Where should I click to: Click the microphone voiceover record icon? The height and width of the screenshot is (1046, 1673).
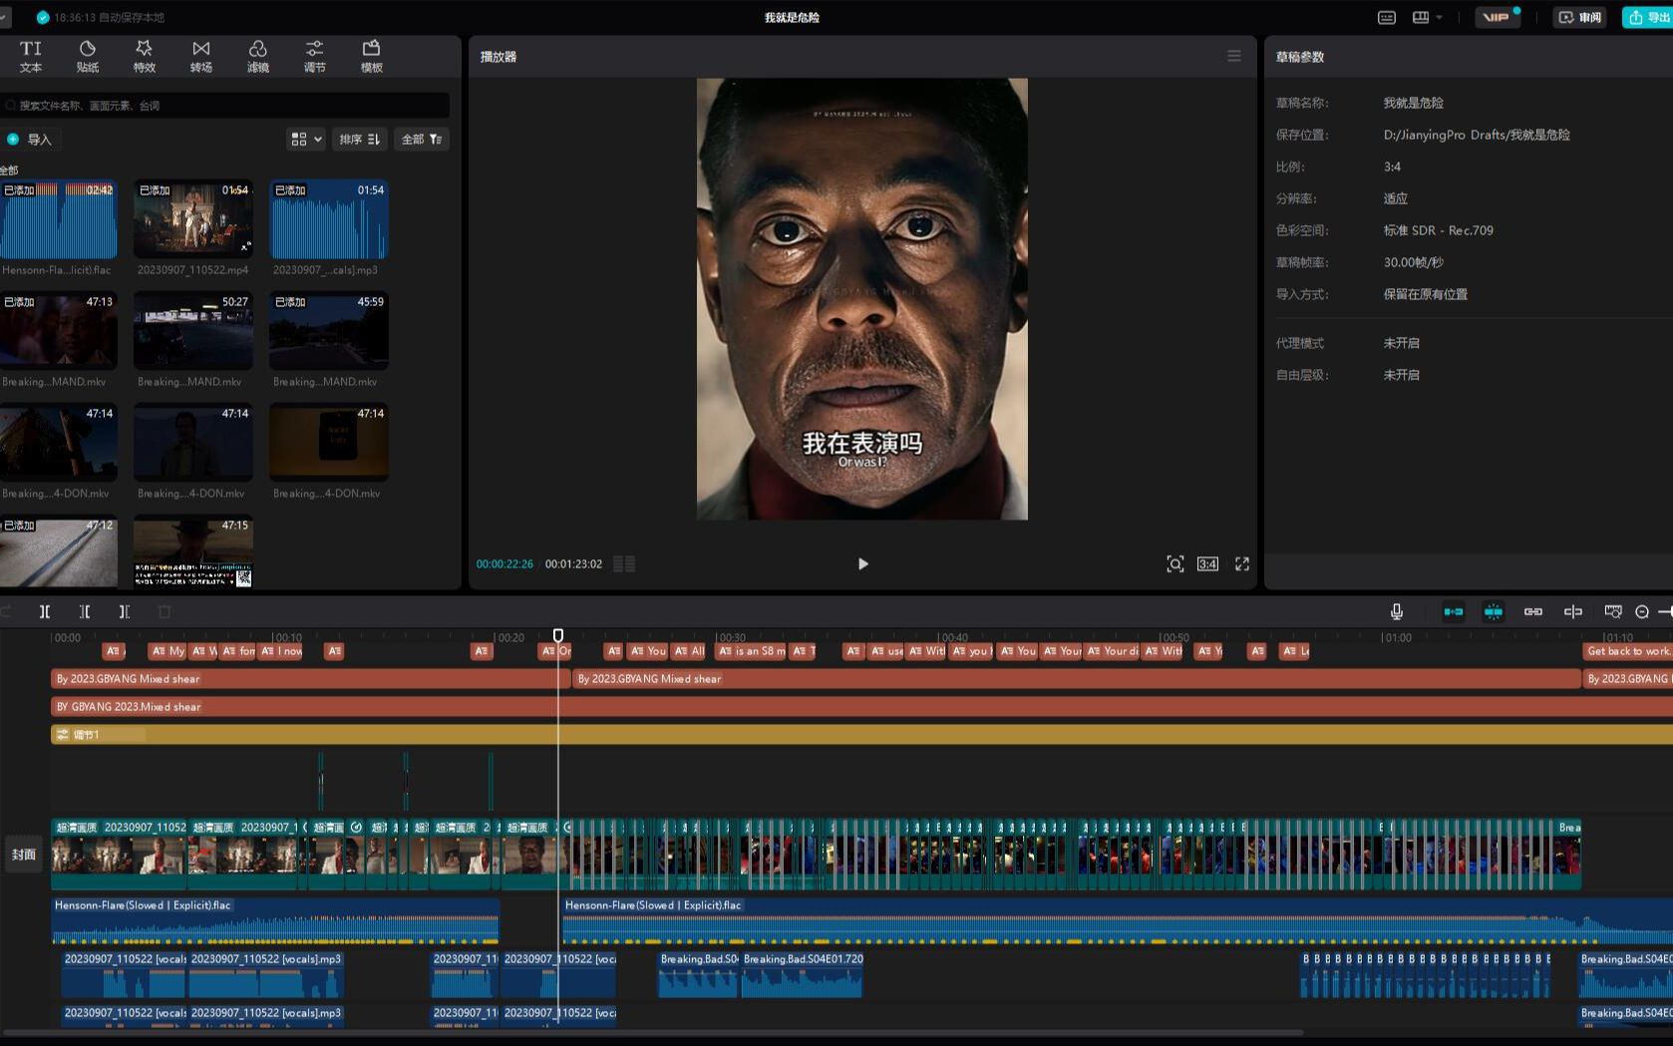[1397, 611]
